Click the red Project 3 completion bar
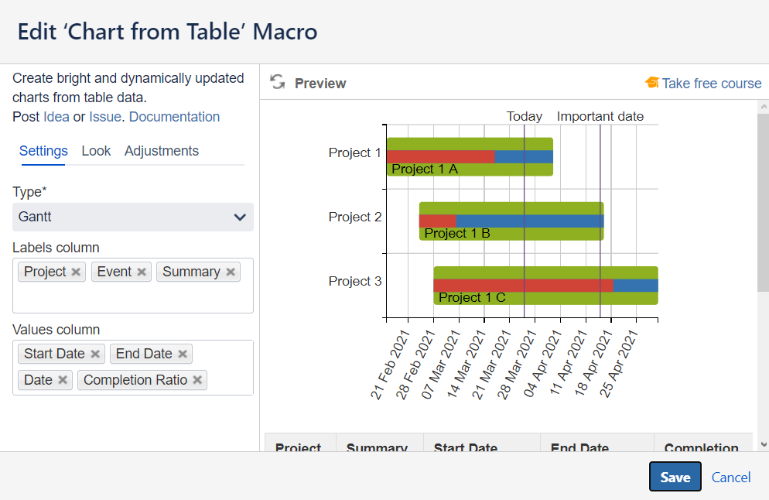The image size is (769, 500). click(523, 286)
